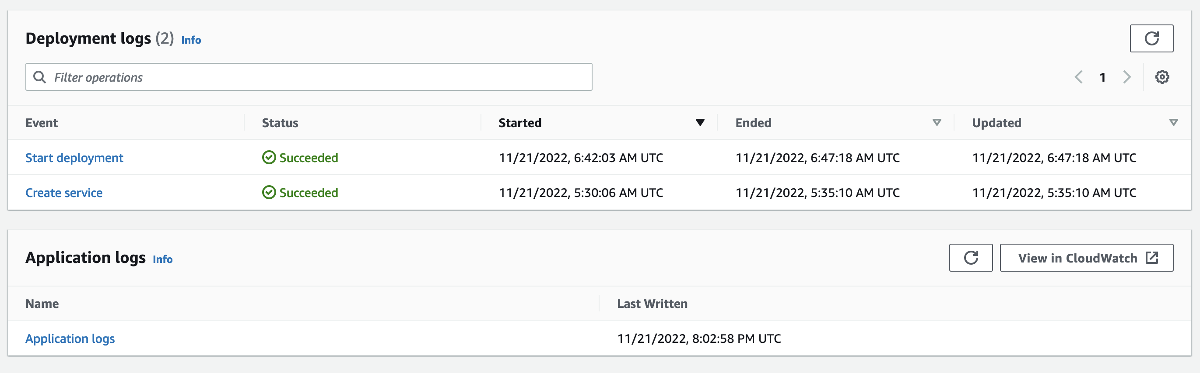1200x373 pixels.
Task: Open the Start deployment event details
Action: (x=74, y=158)
